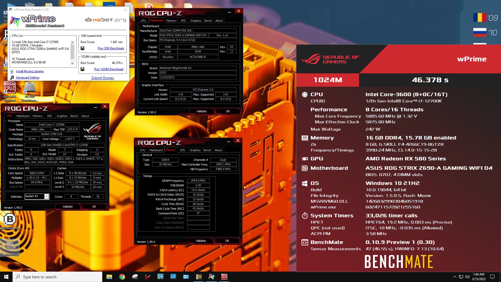This screenshot has width=501, height=282.
Task: Open the Advanced Settings link
Action: point(28,78)
